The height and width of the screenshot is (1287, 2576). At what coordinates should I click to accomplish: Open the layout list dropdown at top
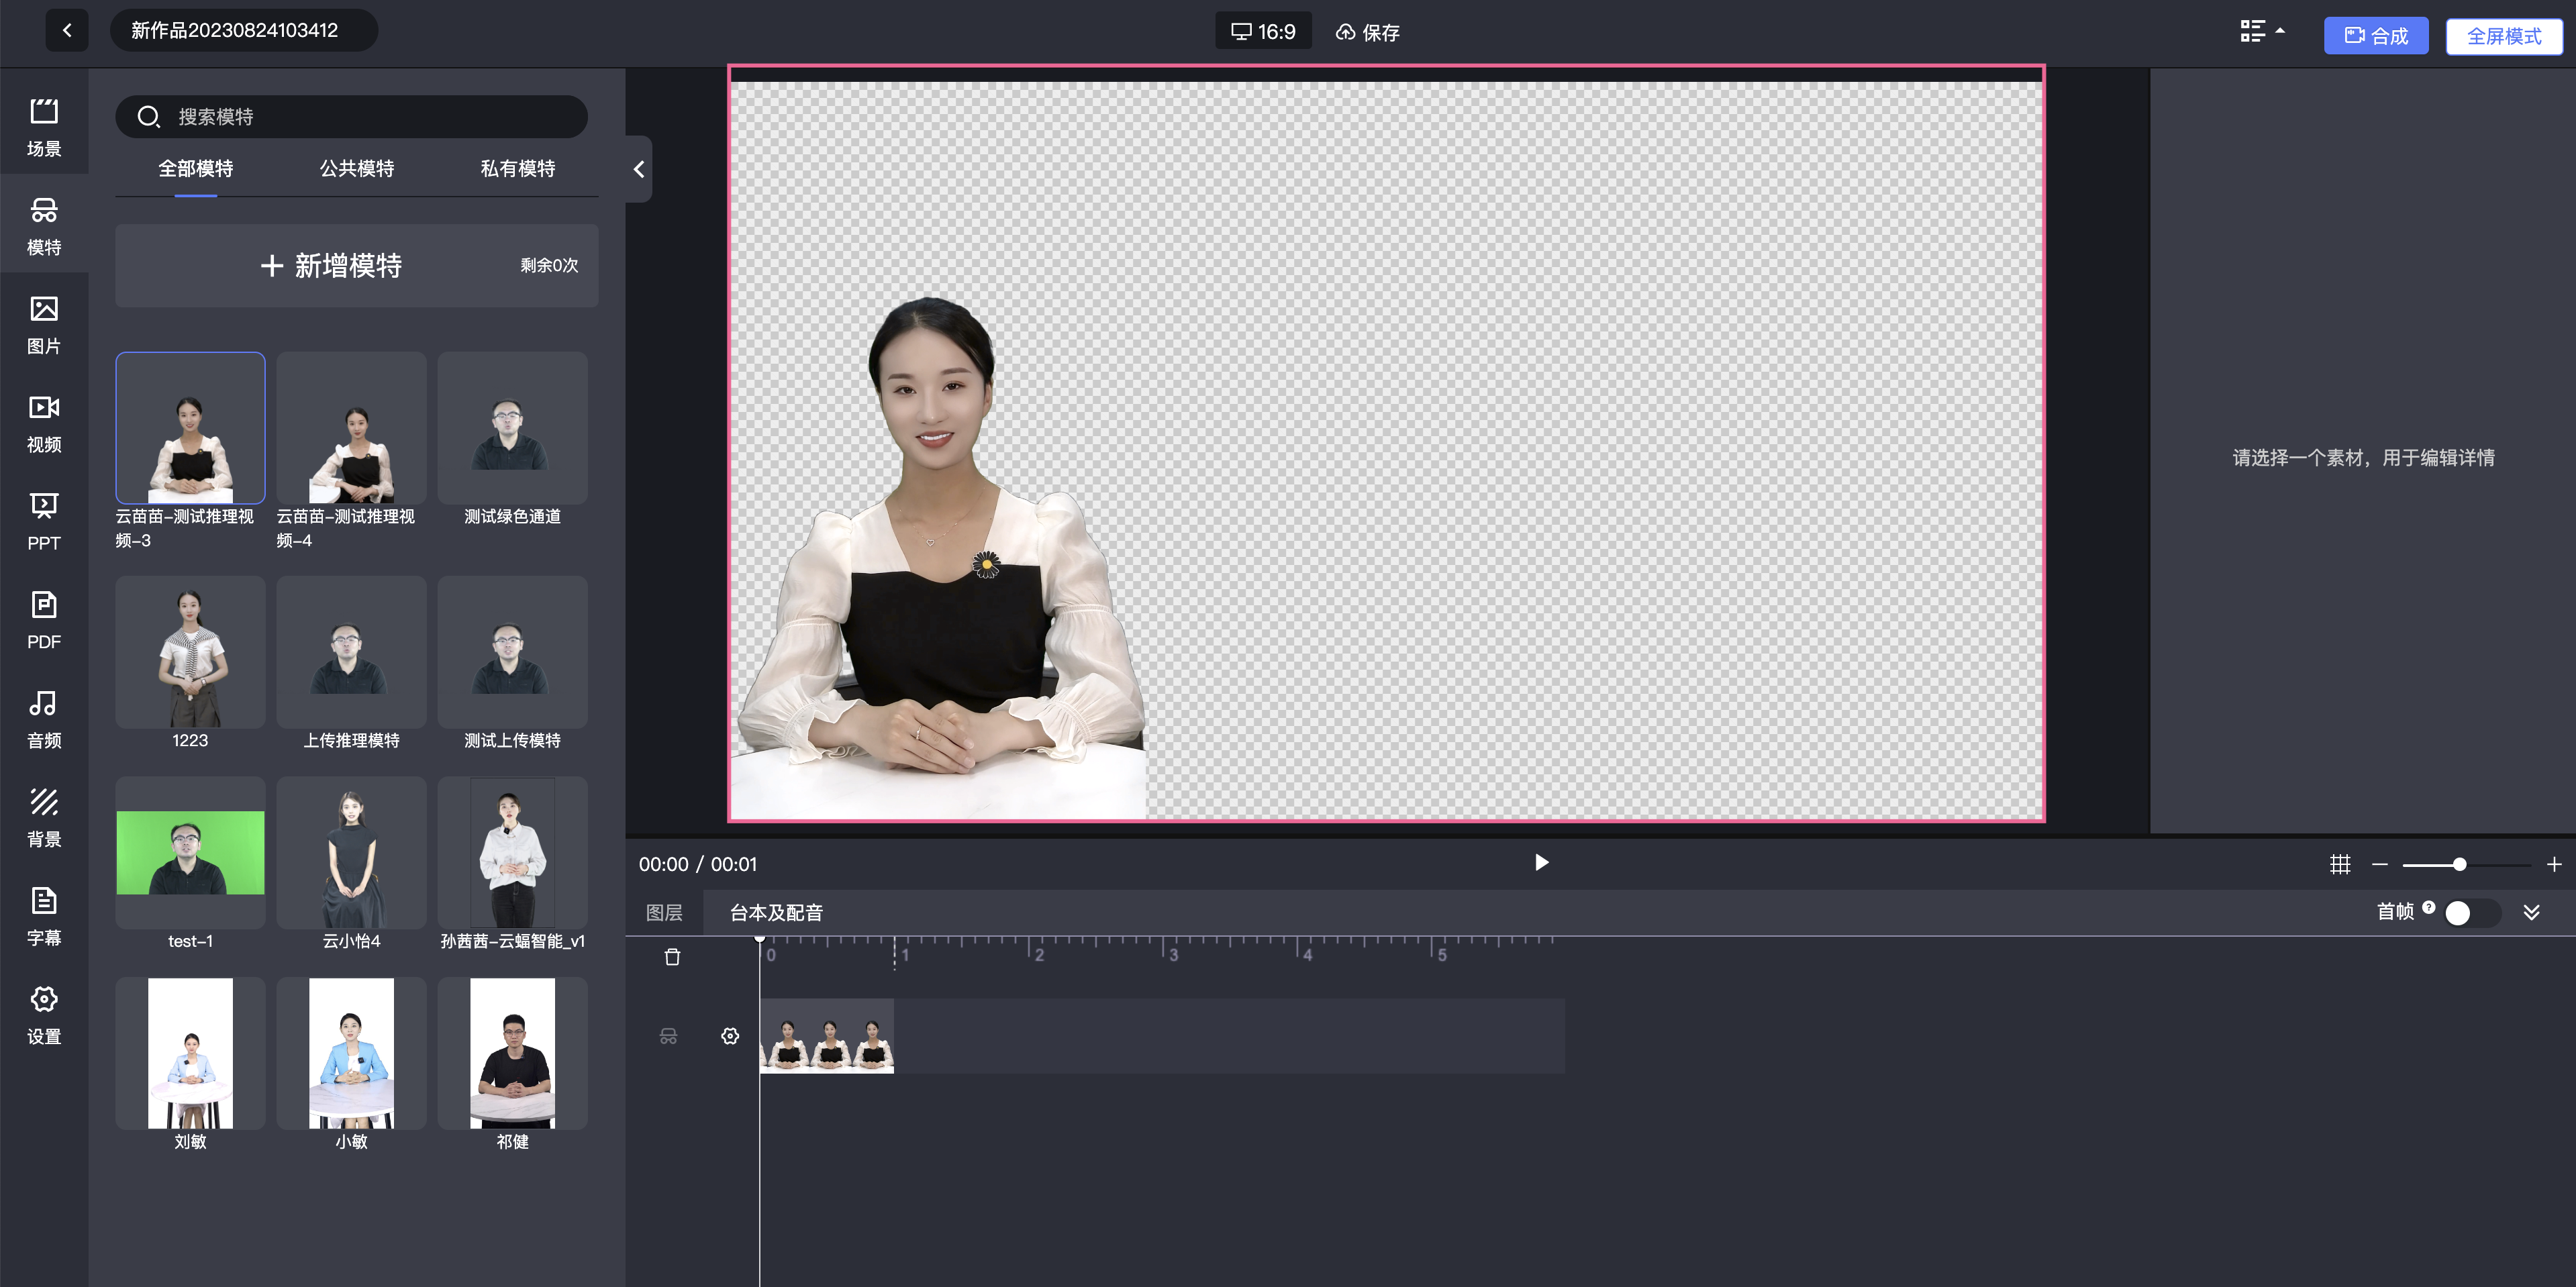2262,31
